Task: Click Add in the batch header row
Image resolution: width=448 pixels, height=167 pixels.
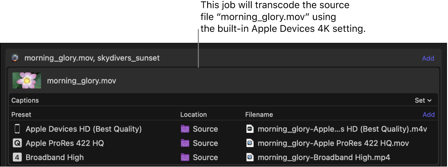Action: click(x=428, y=58)
